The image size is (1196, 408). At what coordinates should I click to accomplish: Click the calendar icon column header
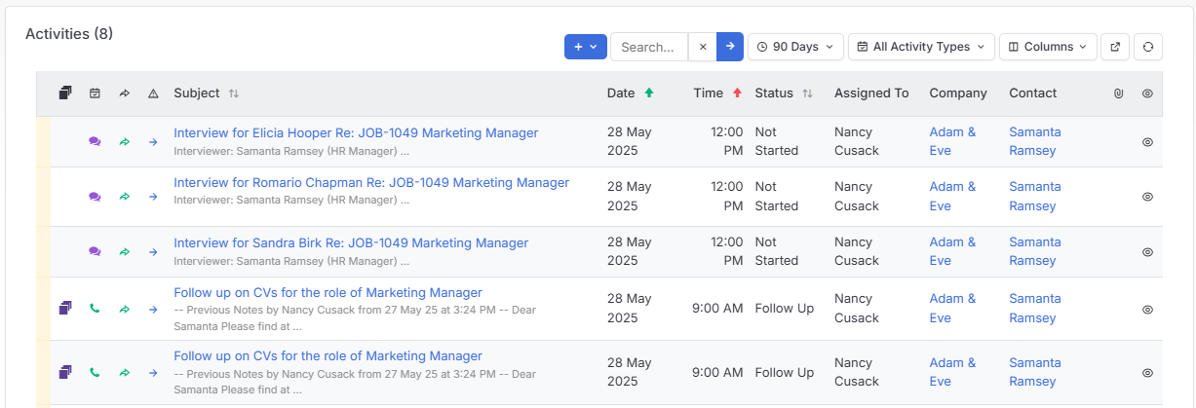point(95,93)
